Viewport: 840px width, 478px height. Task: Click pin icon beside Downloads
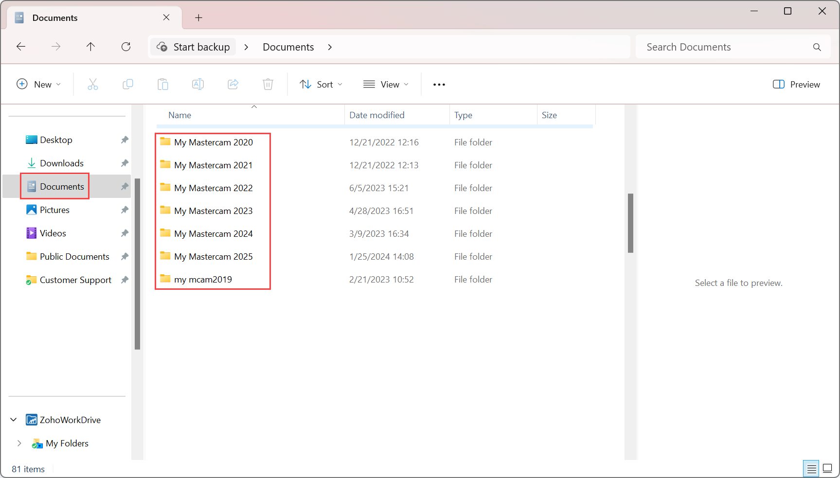tap(125, 163)
